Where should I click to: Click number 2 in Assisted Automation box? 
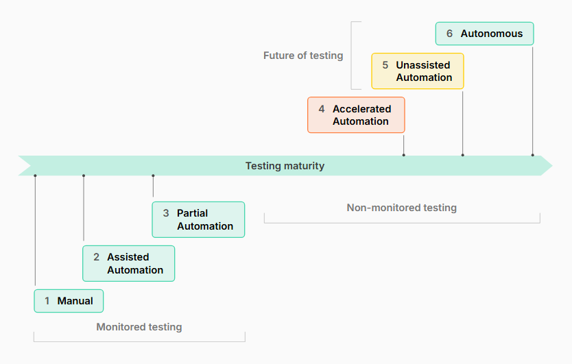tap(96, 257)
